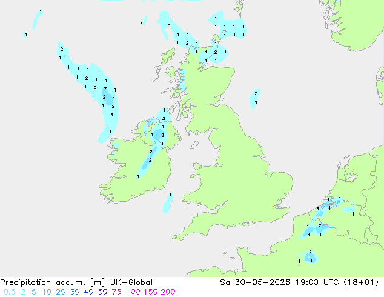Screen dimensions: 384x297
Task: Click the '19:00 UTC' time label
Action: click(x=317, y=282)
